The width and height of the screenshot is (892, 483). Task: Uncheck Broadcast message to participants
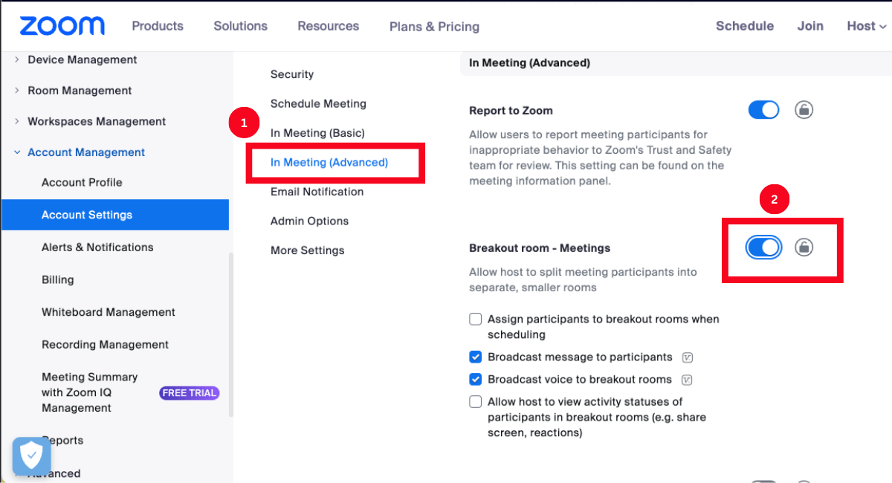[x=476, y=357]
